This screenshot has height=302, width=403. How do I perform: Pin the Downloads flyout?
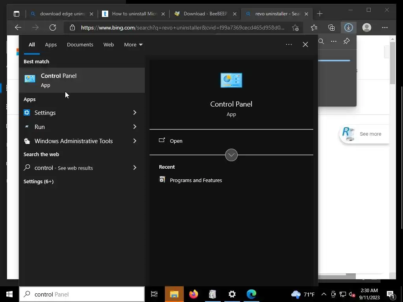346,41
